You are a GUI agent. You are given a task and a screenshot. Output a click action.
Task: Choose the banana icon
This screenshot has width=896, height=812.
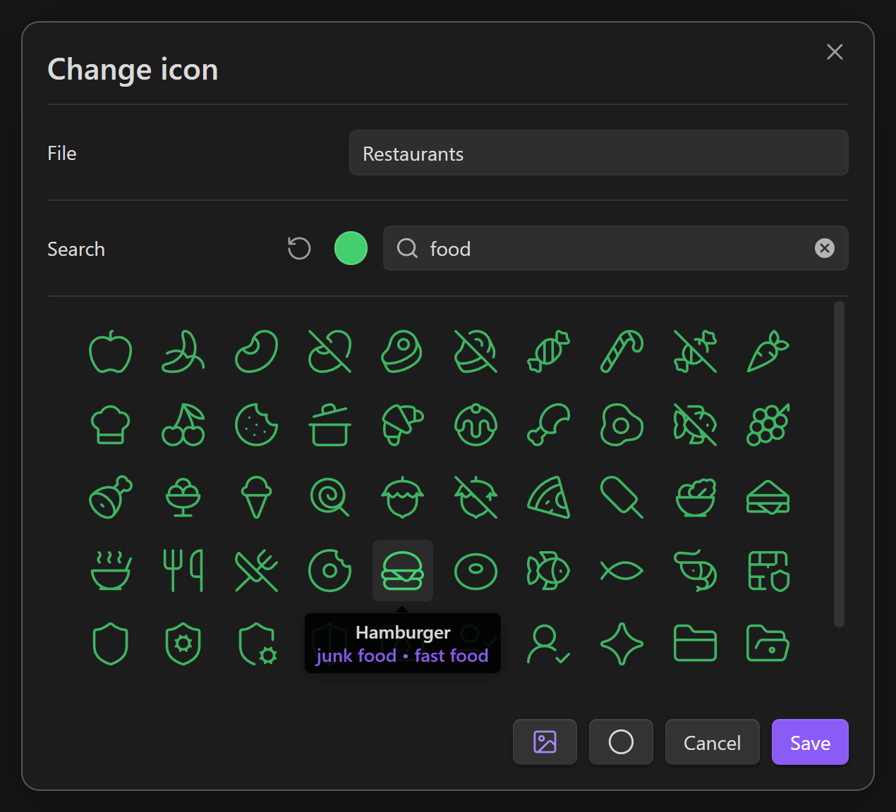[183, 351]
